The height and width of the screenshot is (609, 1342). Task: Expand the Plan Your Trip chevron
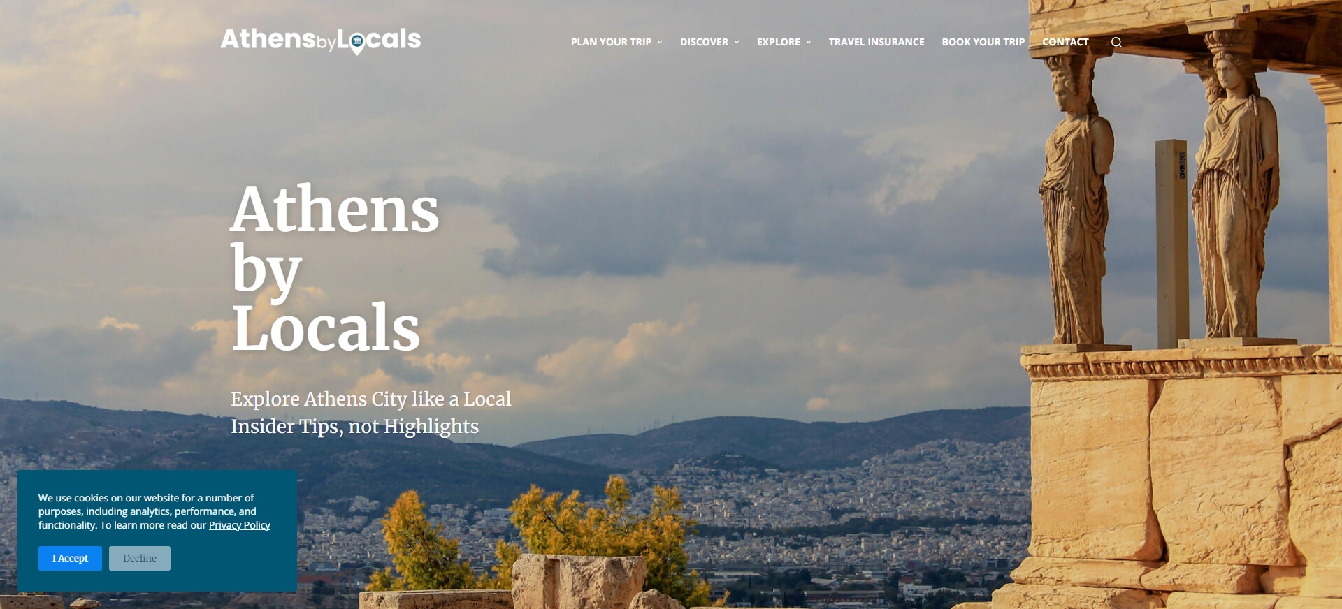(659, 42)
